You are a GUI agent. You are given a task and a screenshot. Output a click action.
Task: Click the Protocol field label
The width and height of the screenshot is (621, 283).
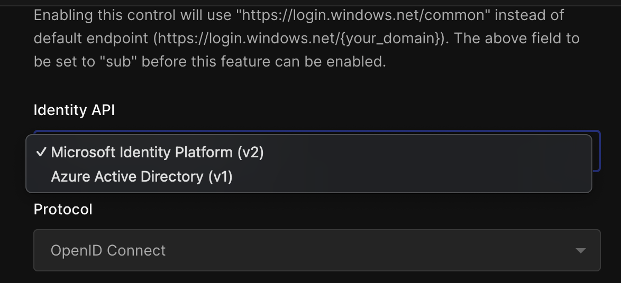point(63,209)
